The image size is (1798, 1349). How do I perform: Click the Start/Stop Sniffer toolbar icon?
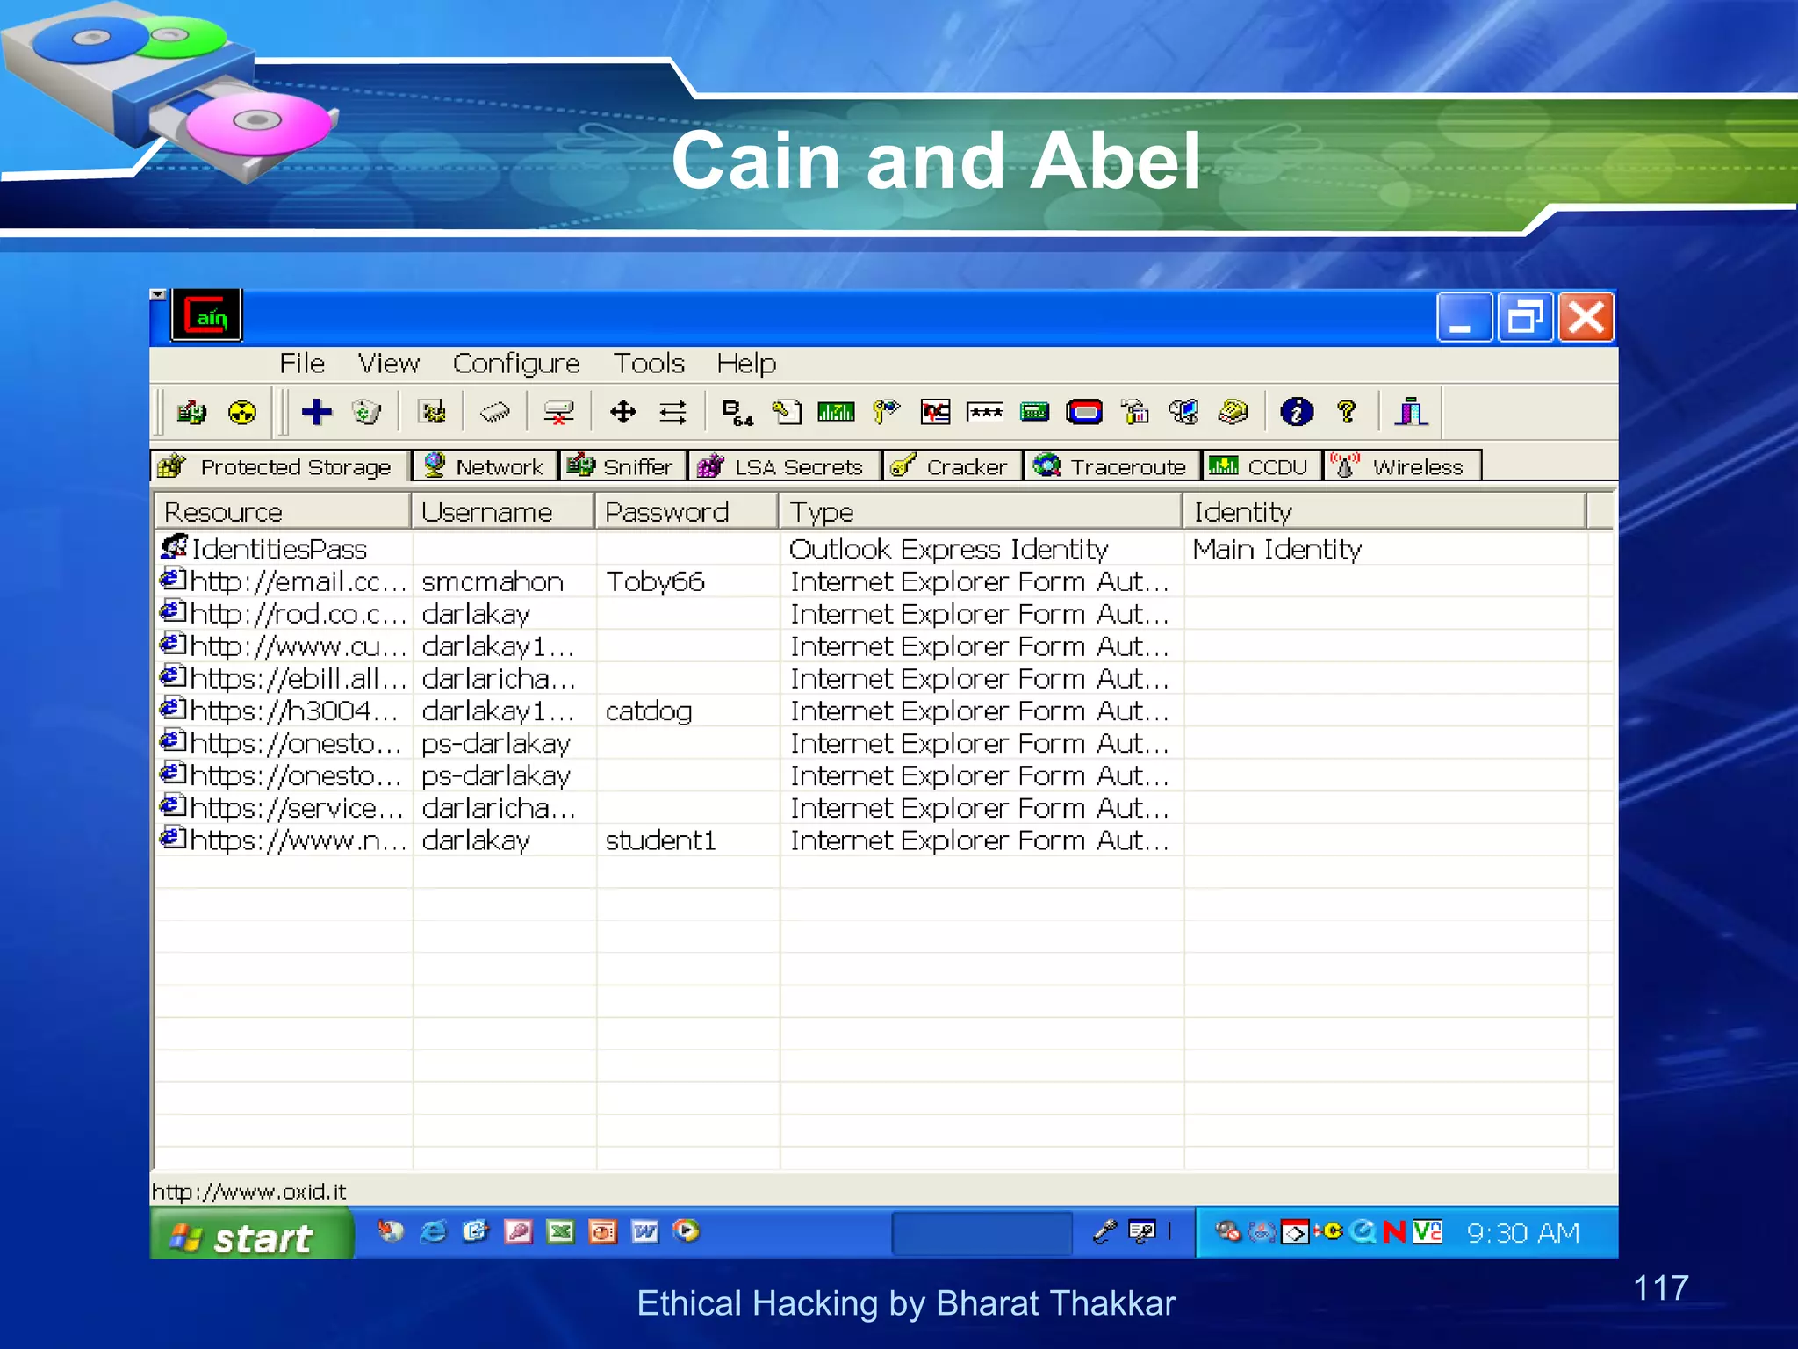(191, 412)
